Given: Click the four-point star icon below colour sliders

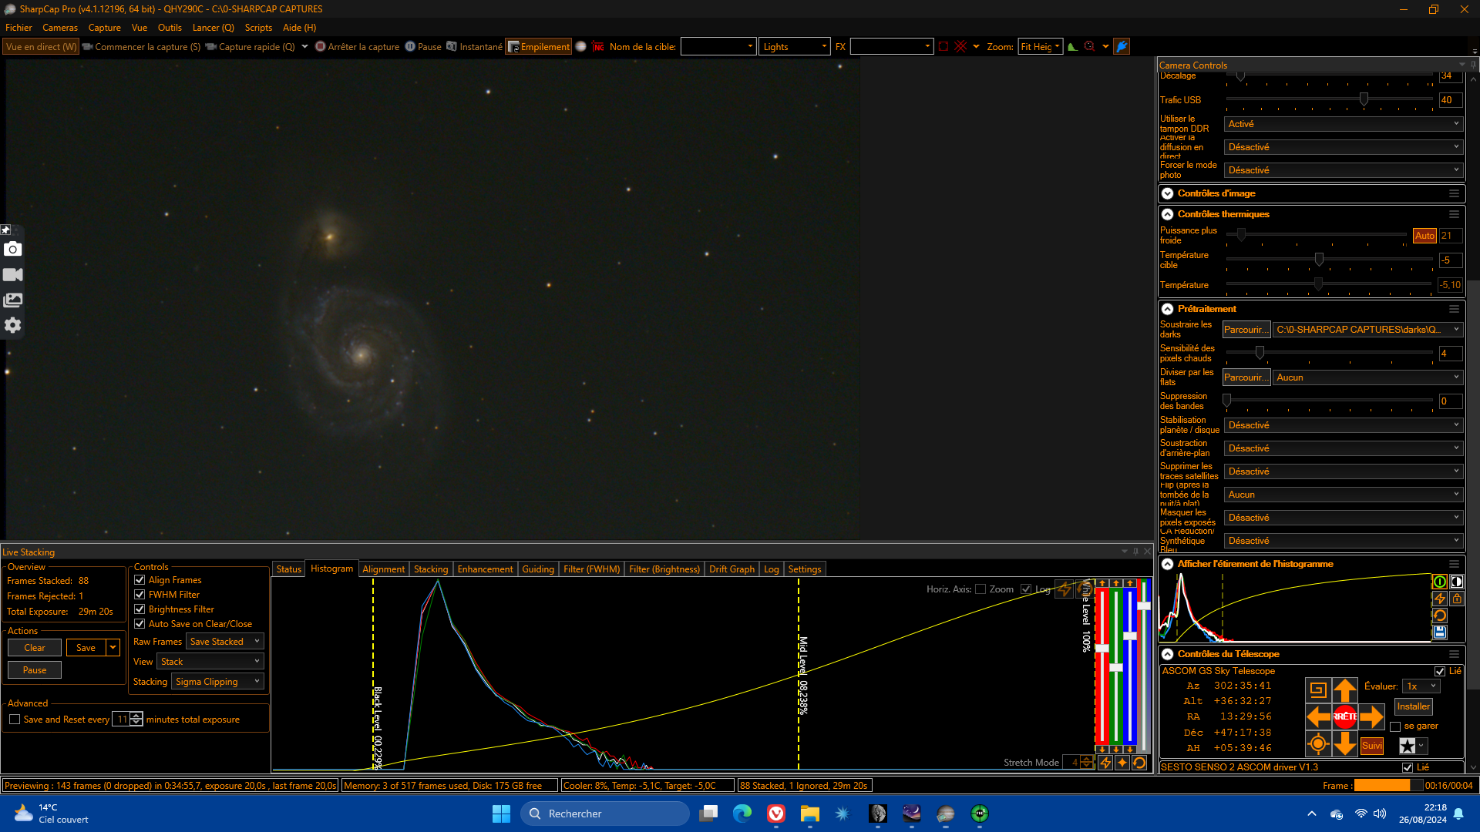Looking at the screenshot, I should 1122,763.
